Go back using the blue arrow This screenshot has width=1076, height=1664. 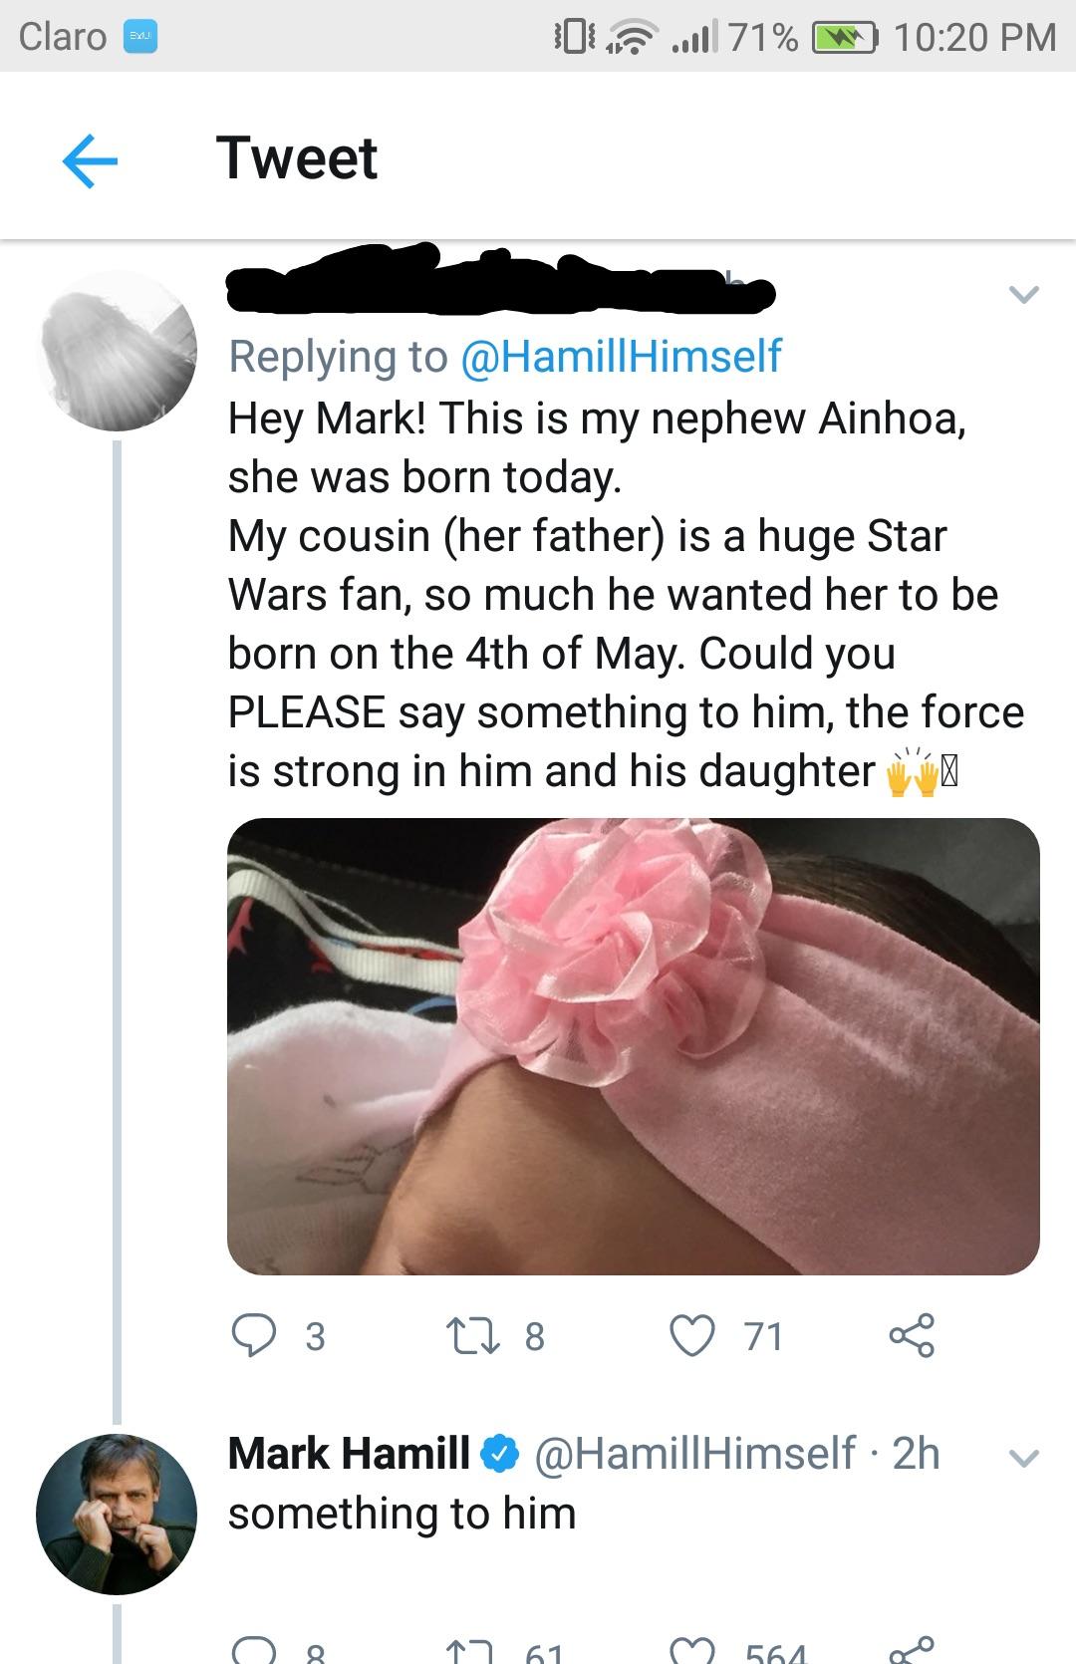90,159
